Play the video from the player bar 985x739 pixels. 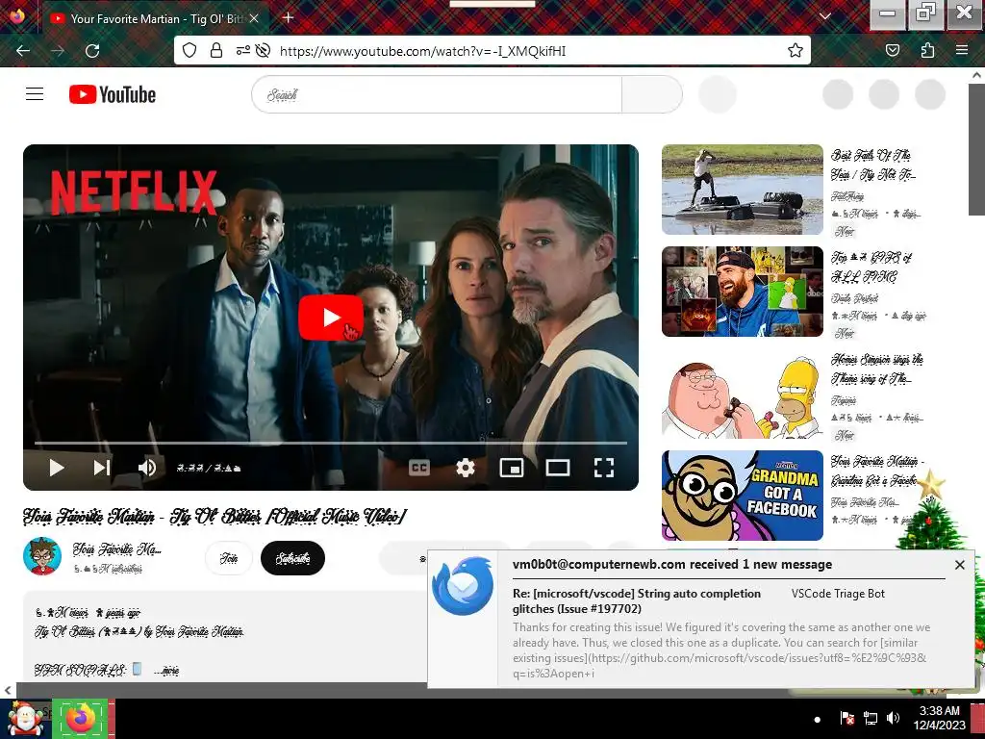(57, 468)
